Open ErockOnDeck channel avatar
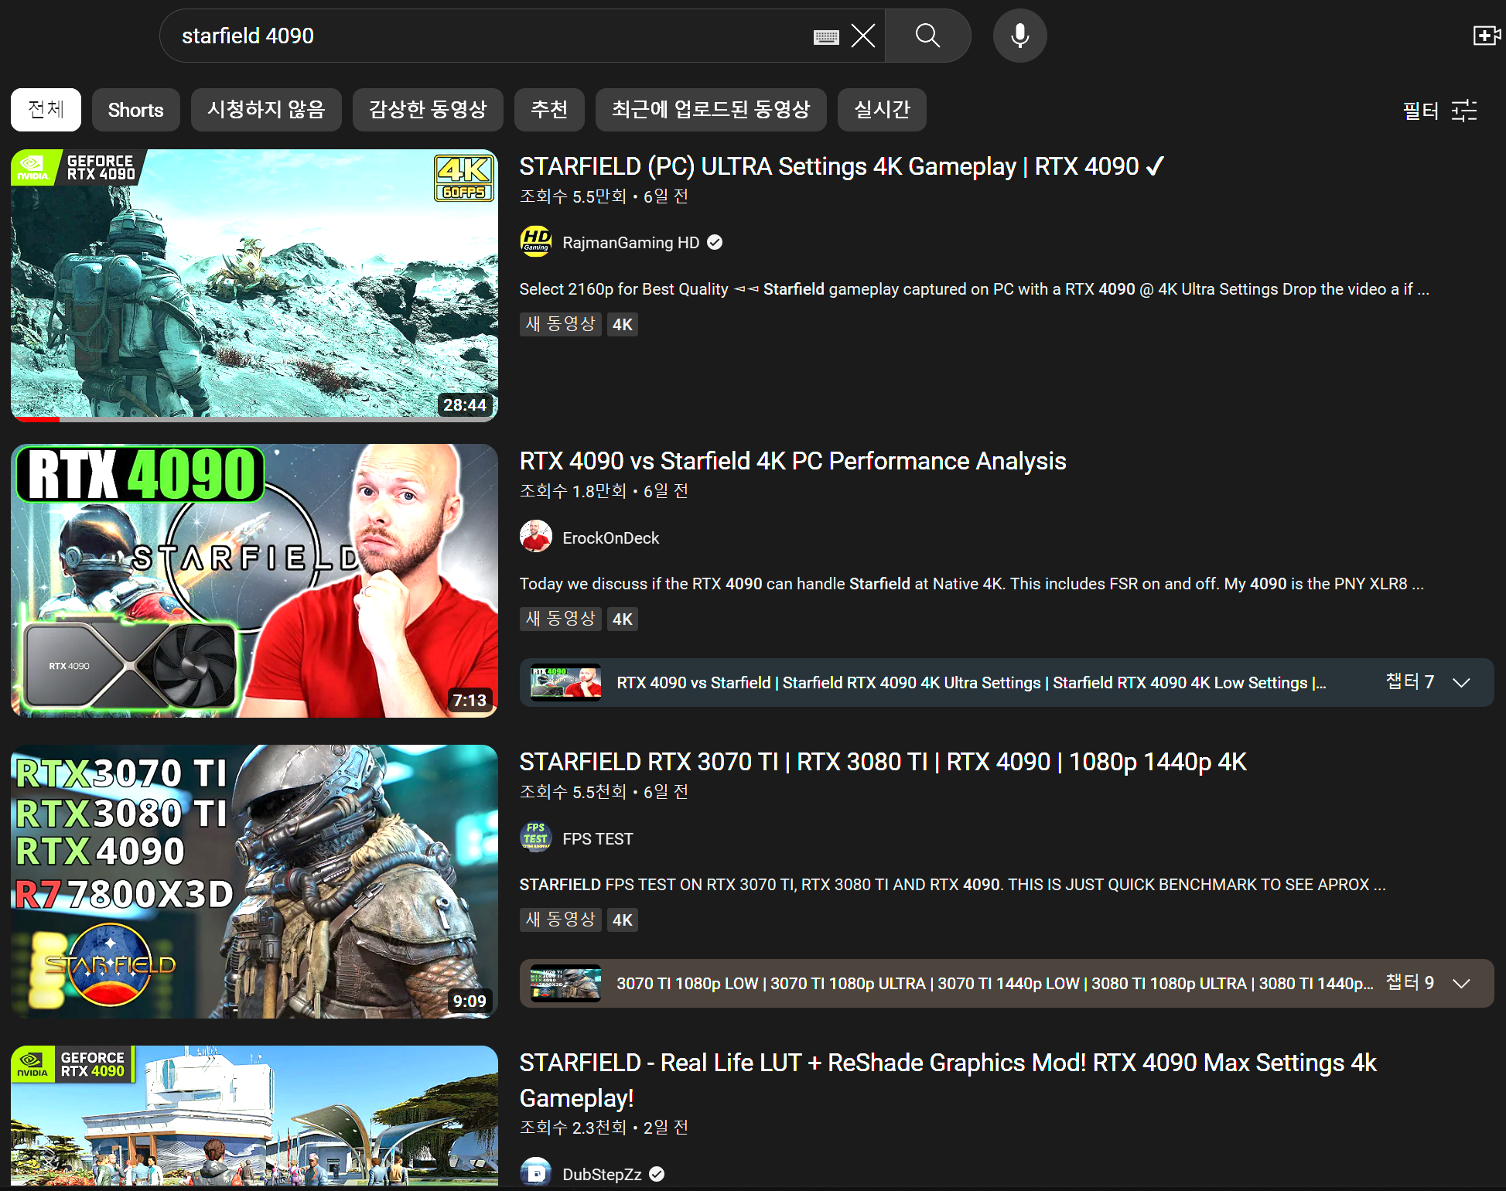The height and width of the screenshot is (1191, 1506). tap(535, 537)
